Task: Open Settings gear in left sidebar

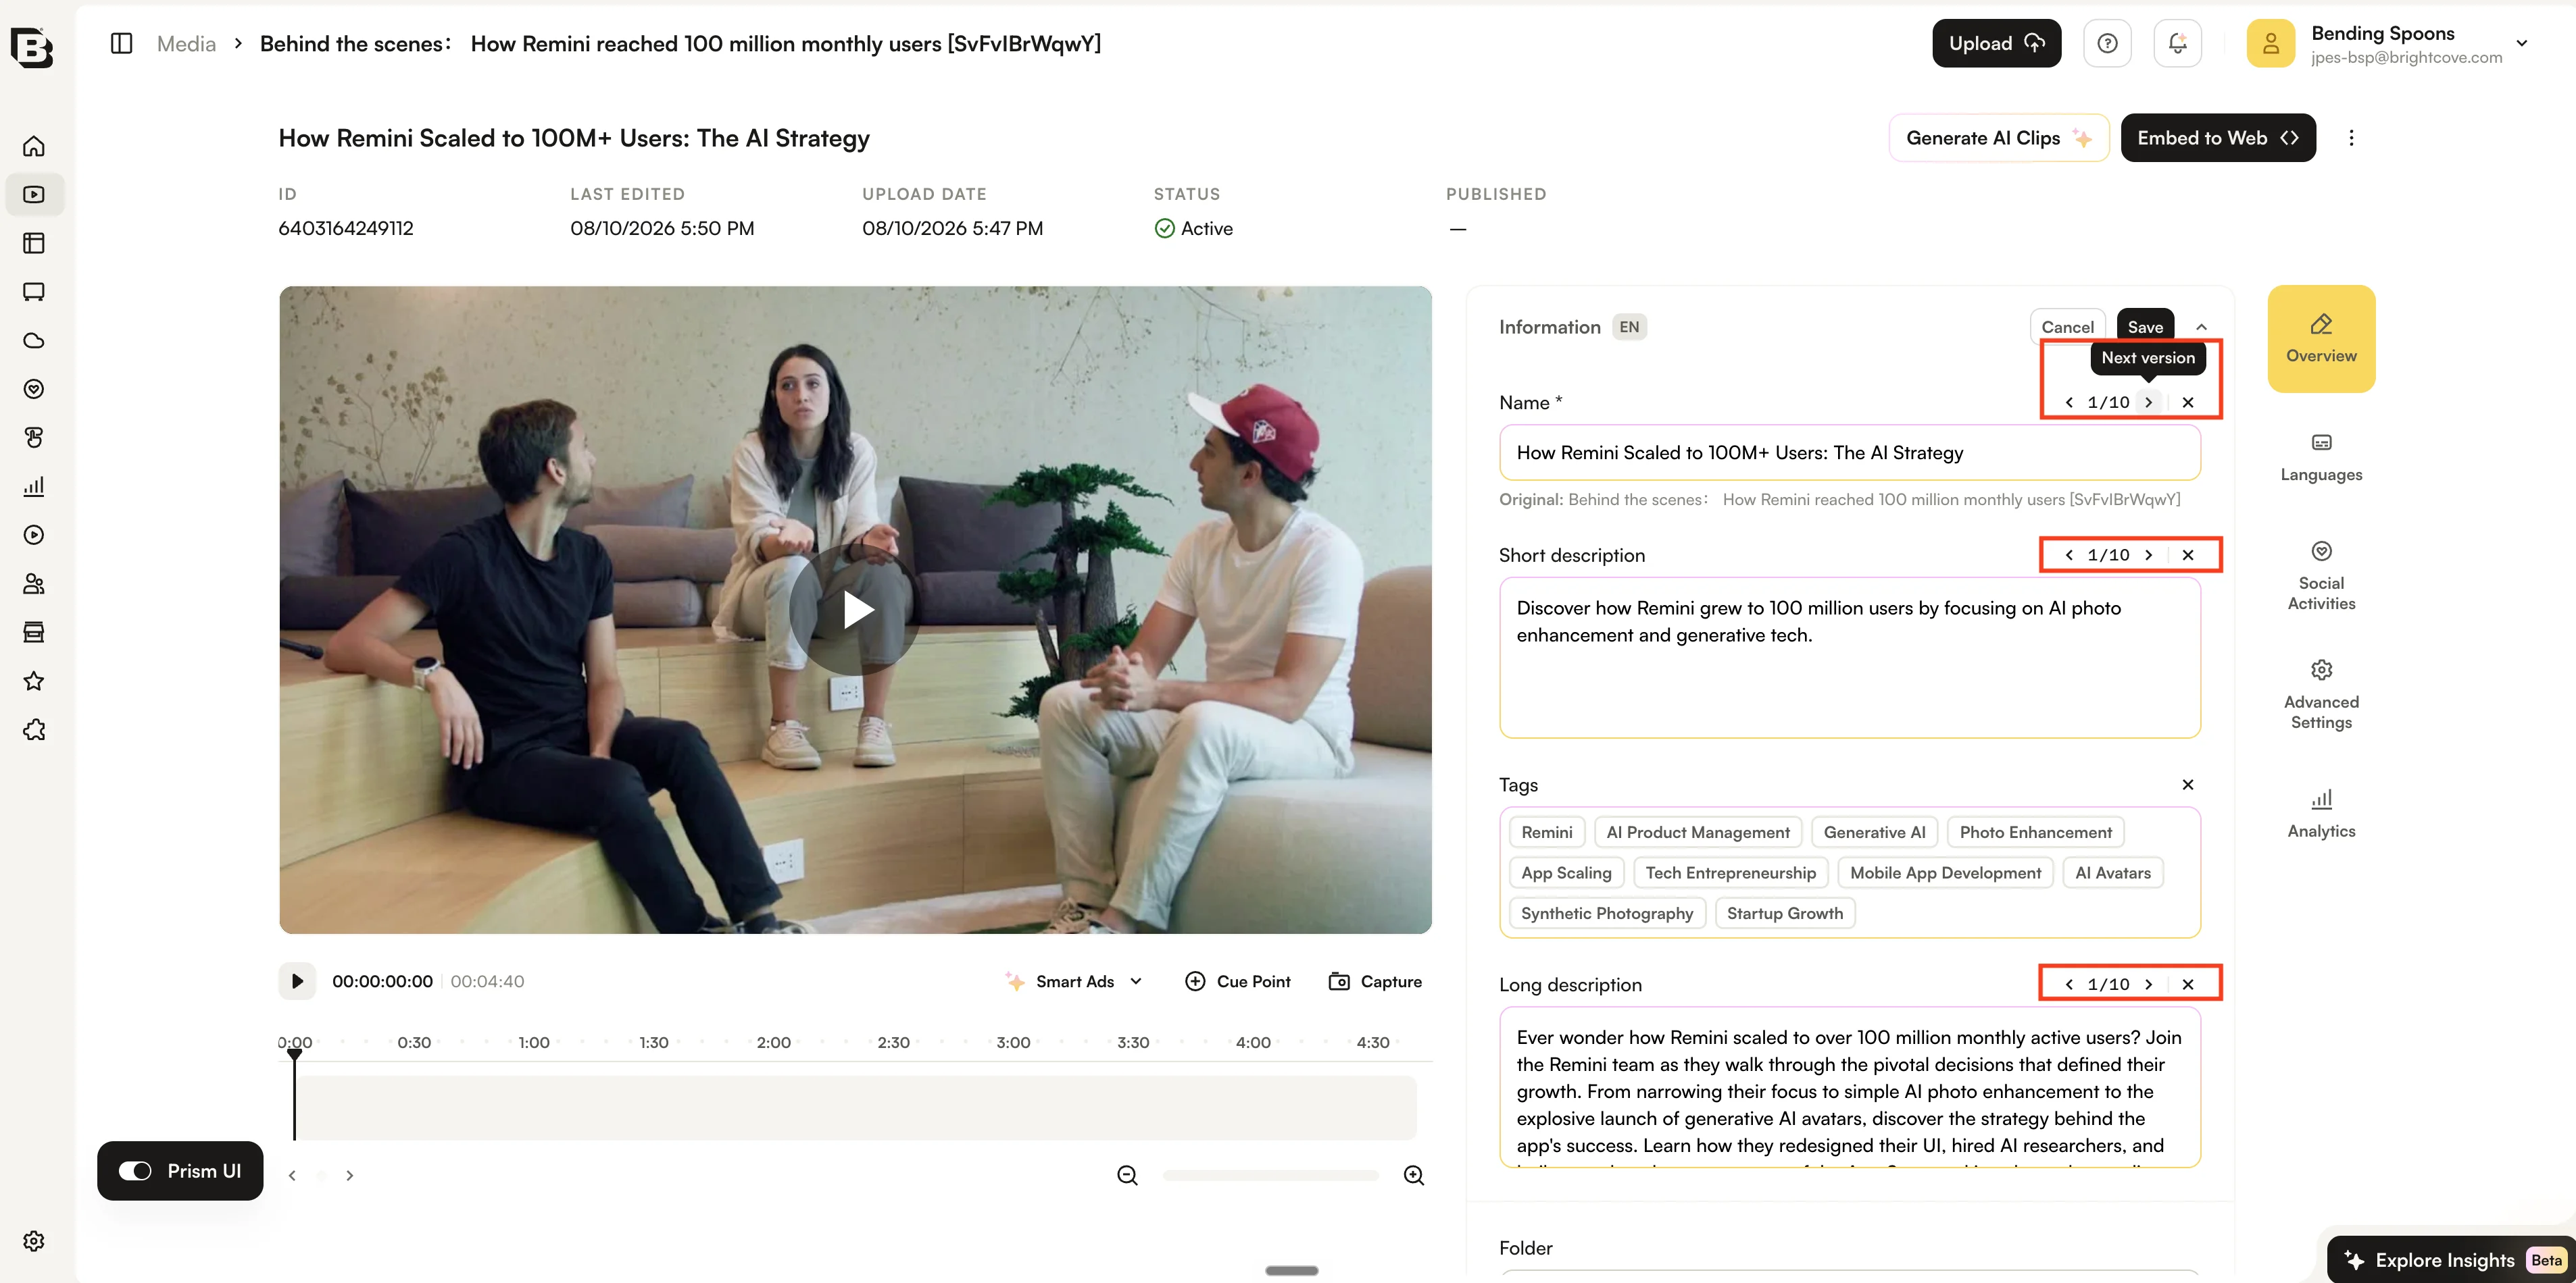Action: [34, 1241]
